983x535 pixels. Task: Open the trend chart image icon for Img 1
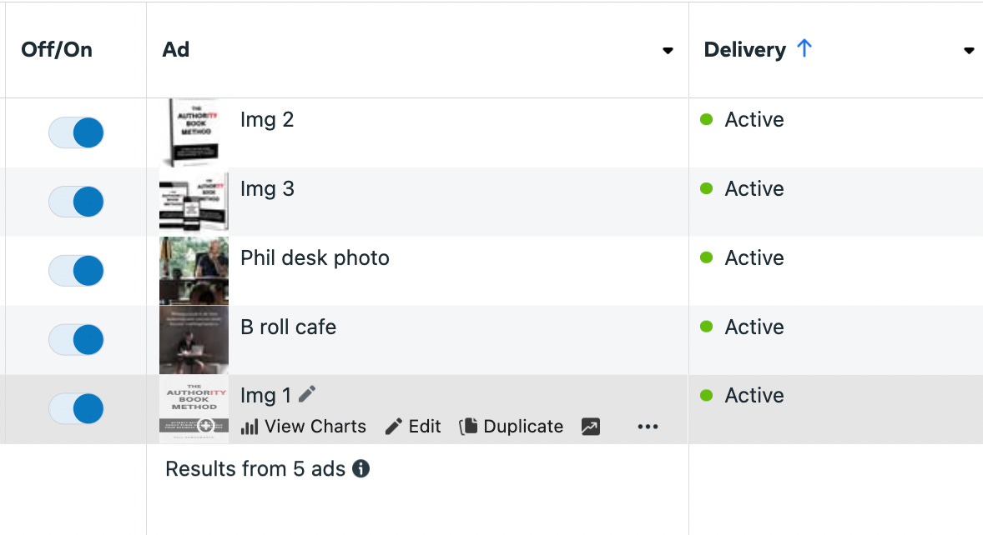[591, 427]
